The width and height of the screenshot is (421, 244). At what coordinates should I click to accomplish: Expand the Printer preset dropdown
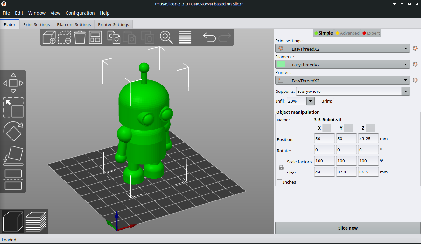tap(406, 80)
